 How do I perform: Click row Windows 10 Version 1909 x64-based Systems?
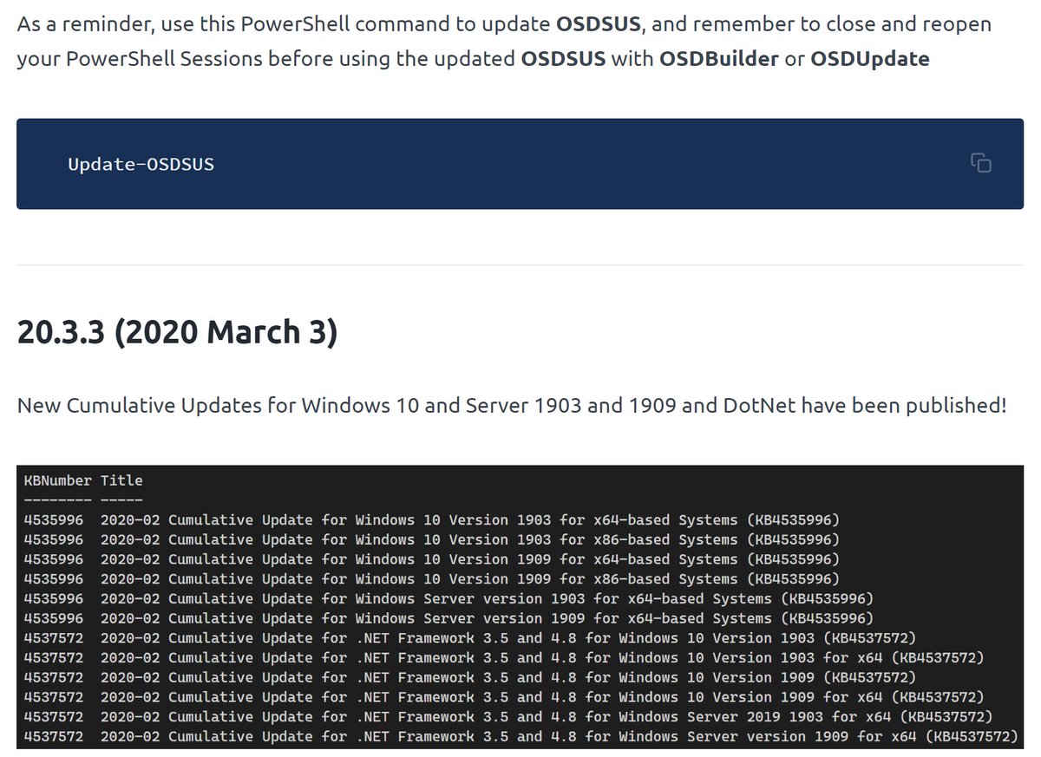[432, 559]
